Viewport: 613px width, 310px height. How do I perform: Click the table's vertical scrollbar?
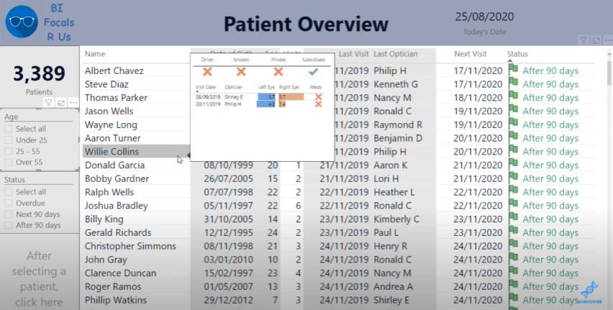[x=609, y=74]
